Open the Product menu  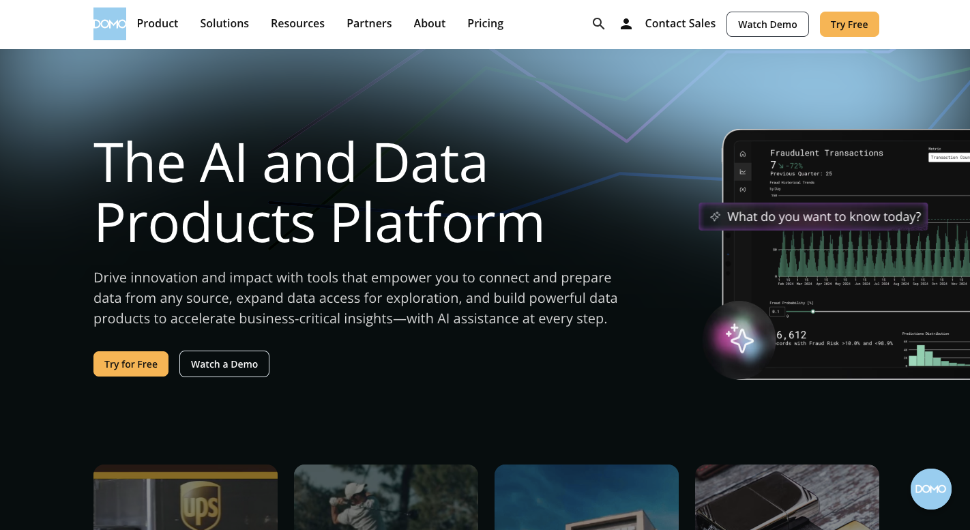158,23
